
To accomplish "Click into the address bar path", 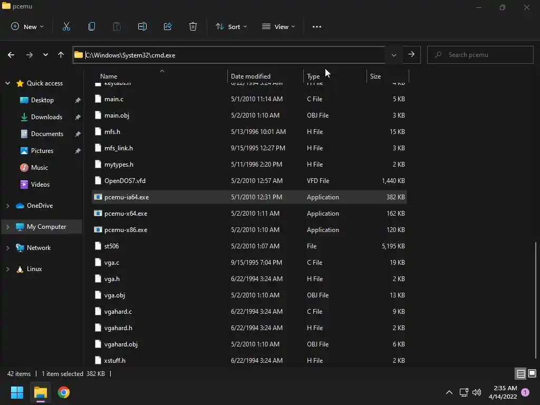I will pos(229,55).
